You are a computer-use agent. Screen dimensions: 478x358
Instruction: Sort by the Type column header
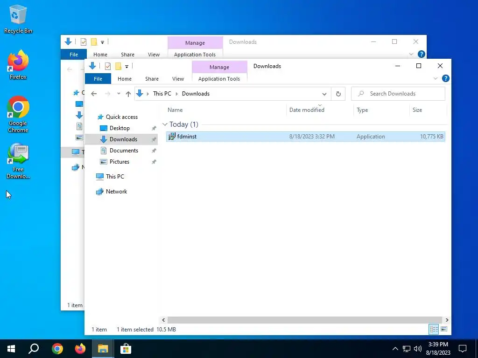[x=382, y=110]
